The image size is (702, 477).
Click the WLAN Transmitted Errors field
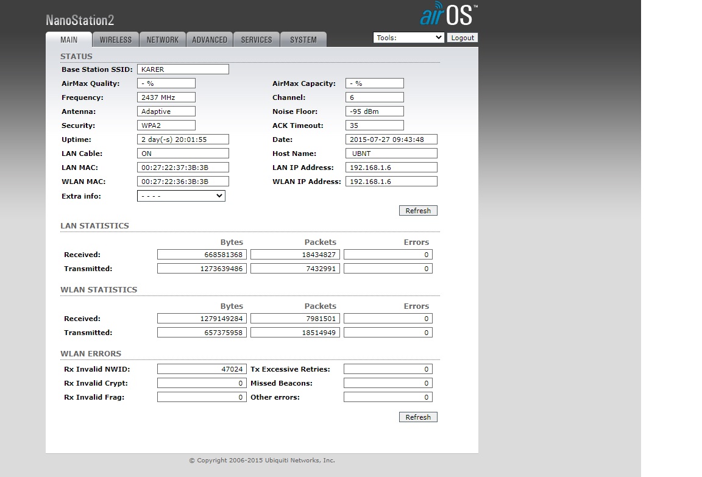(x=388, y=333)
